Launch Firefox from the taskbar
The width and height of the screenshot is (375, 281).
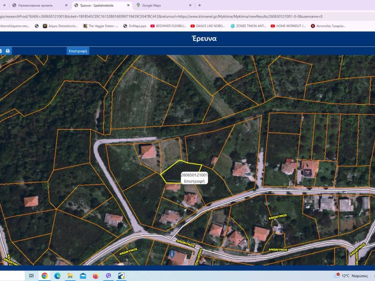coord(96,276)
